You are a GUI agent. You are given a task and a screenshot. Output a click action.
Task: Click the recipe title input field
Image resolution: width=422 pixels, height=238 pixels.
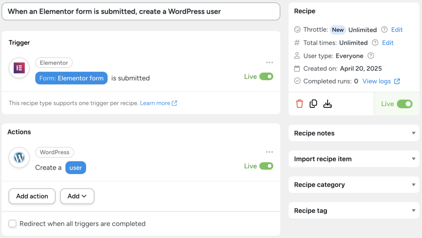pyautogui.click(x=141, y=12)
